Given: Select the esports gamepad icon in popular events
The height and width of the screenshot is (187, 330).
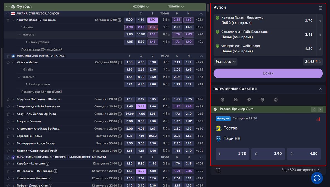Looking at the screenshot, I should pos(236,100).
